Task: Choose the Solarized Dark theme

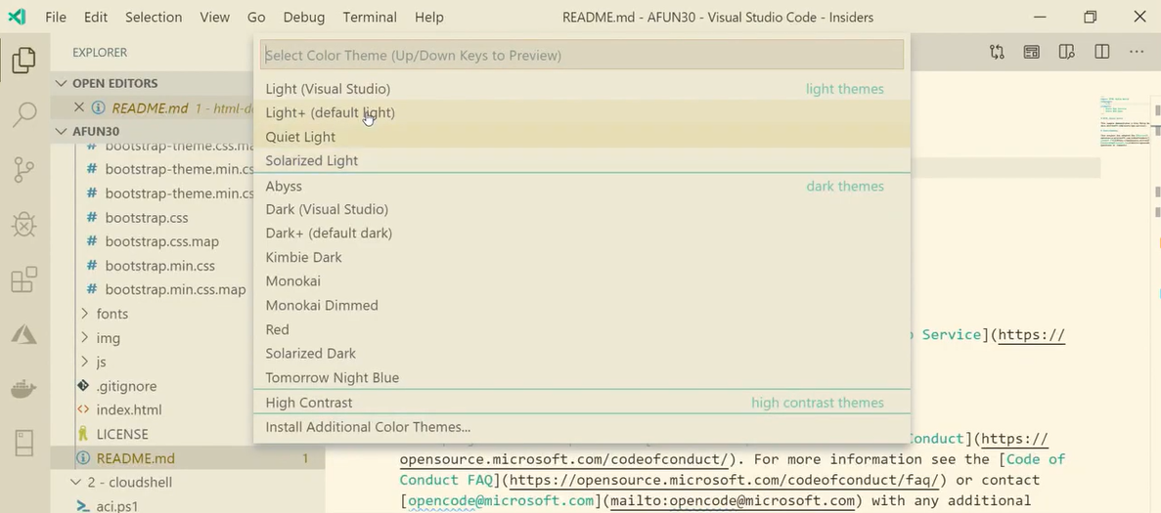Action: click(310, 354)
